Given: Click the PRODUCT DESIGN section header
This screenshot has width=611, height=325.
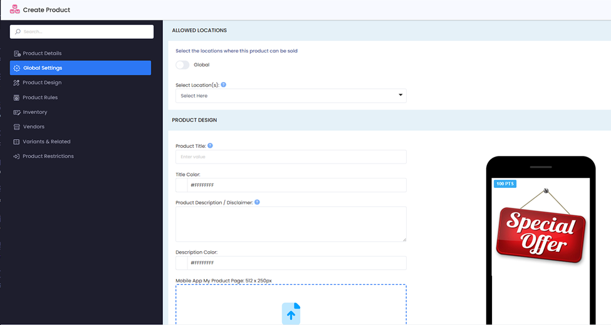Looking at the screenshot, I should tap(194, 120).
